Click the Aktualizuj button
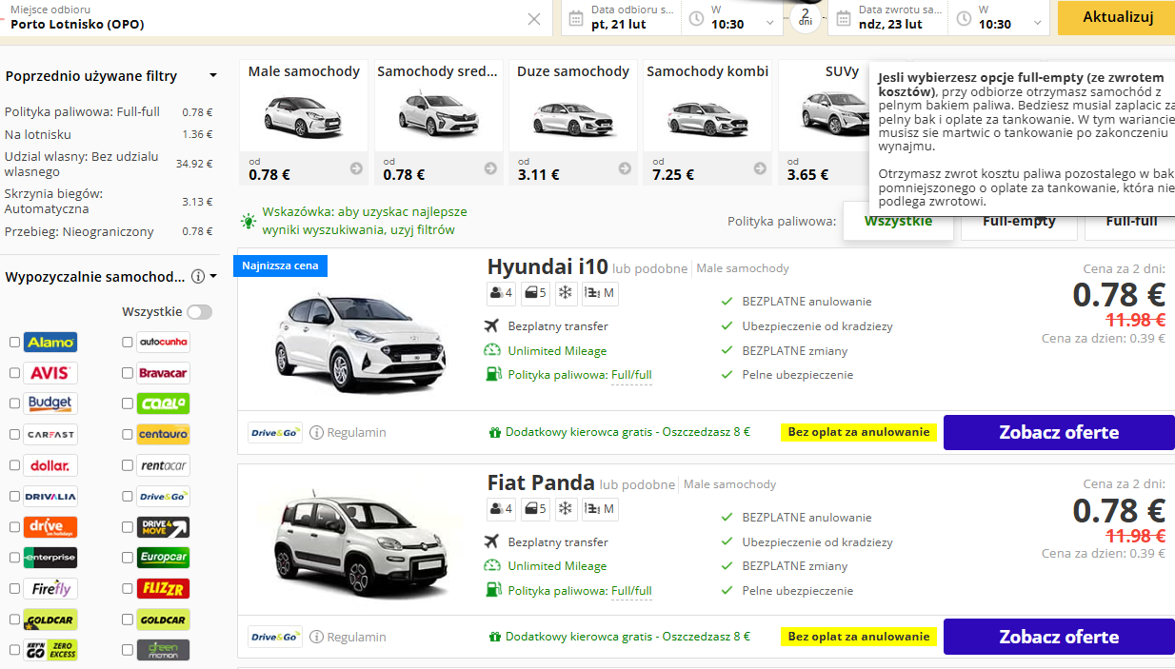The height and width of the screenshot is (669, 1175). tap(1118, 17)
